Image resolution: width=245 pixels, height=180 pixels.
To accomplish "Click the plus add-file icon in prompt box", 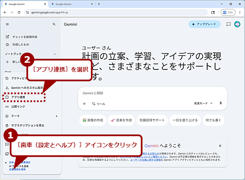I will pyautogui.click(x=84, y=104).
